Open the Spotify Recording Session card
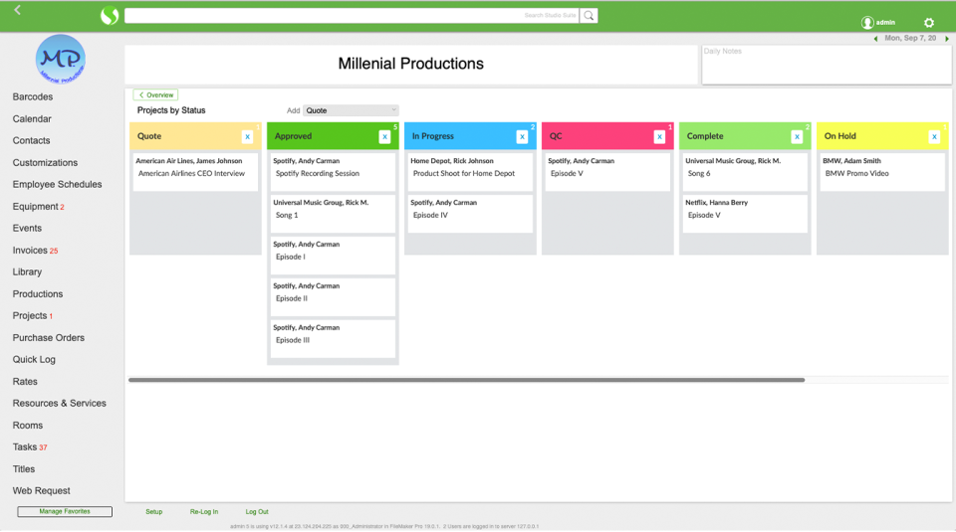 [333, 172]
